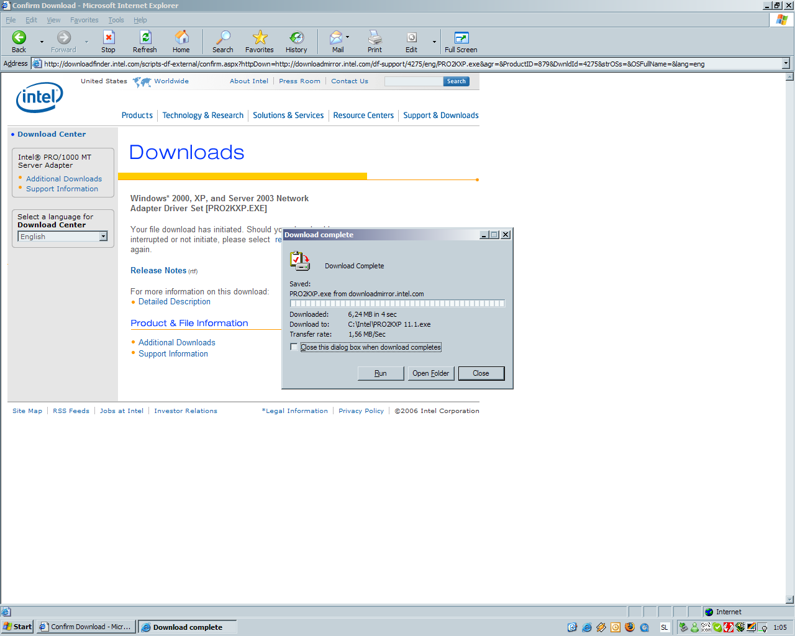Go back with the Back toolbar button
The height and width of the screenshot is (636, 795).
pyautogui.click(x=19, y=42)
